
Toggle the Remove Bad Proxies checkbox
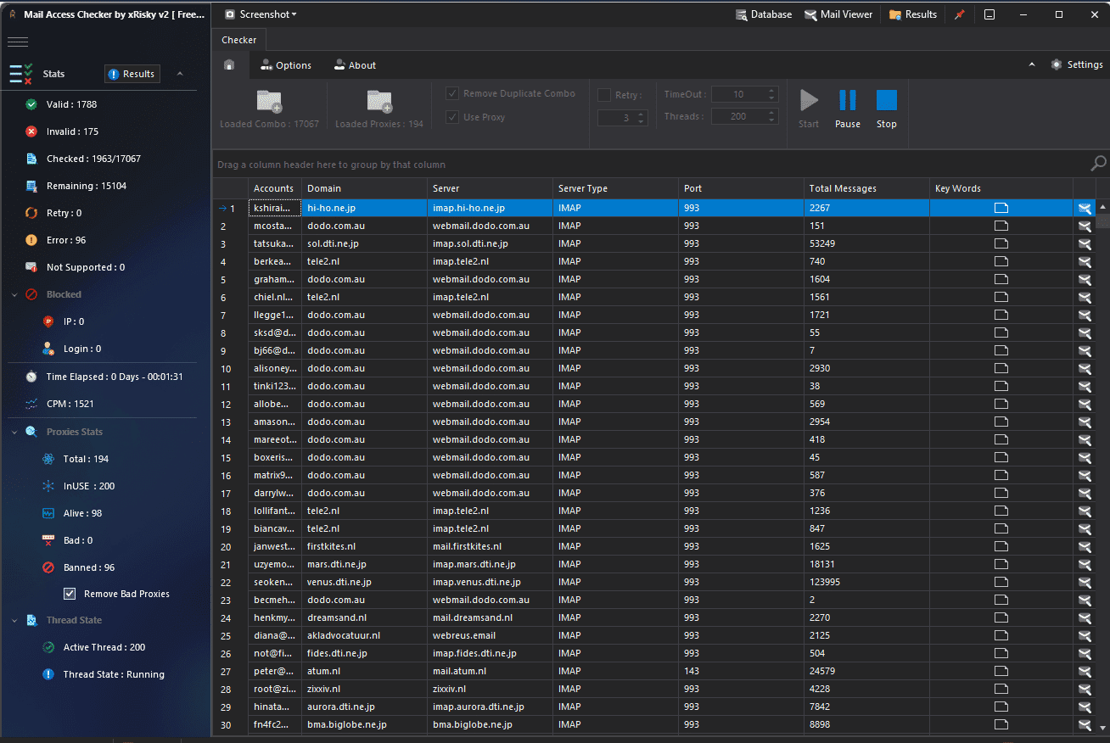click(70, 594)
